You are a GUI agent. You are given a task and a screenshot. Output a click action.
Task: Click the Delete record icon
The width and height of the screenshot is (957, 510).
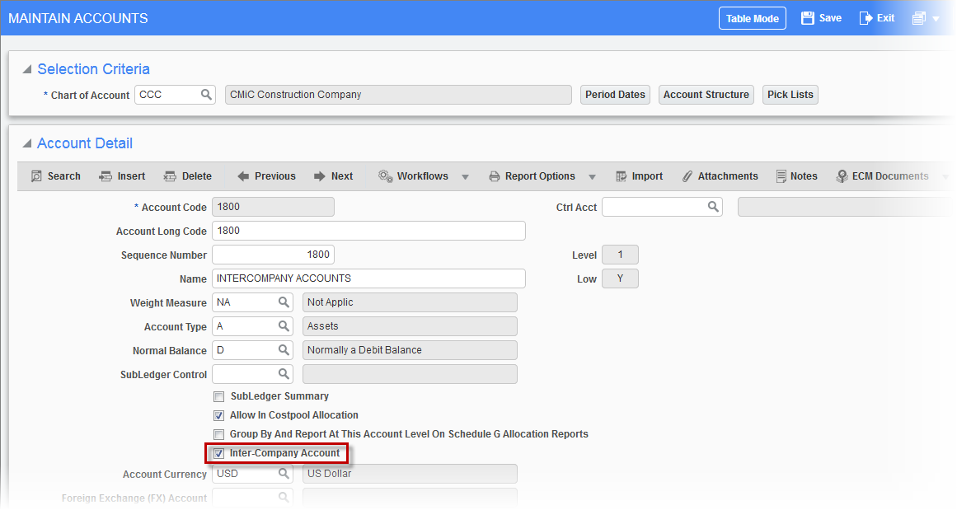[170, 176]
